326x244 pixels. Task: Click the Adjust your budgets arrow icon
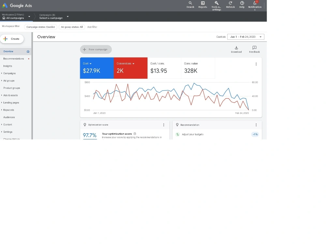178,134
